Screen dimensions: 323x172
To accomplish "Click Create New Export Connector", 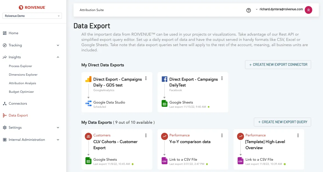I will [x=278, y=65].
